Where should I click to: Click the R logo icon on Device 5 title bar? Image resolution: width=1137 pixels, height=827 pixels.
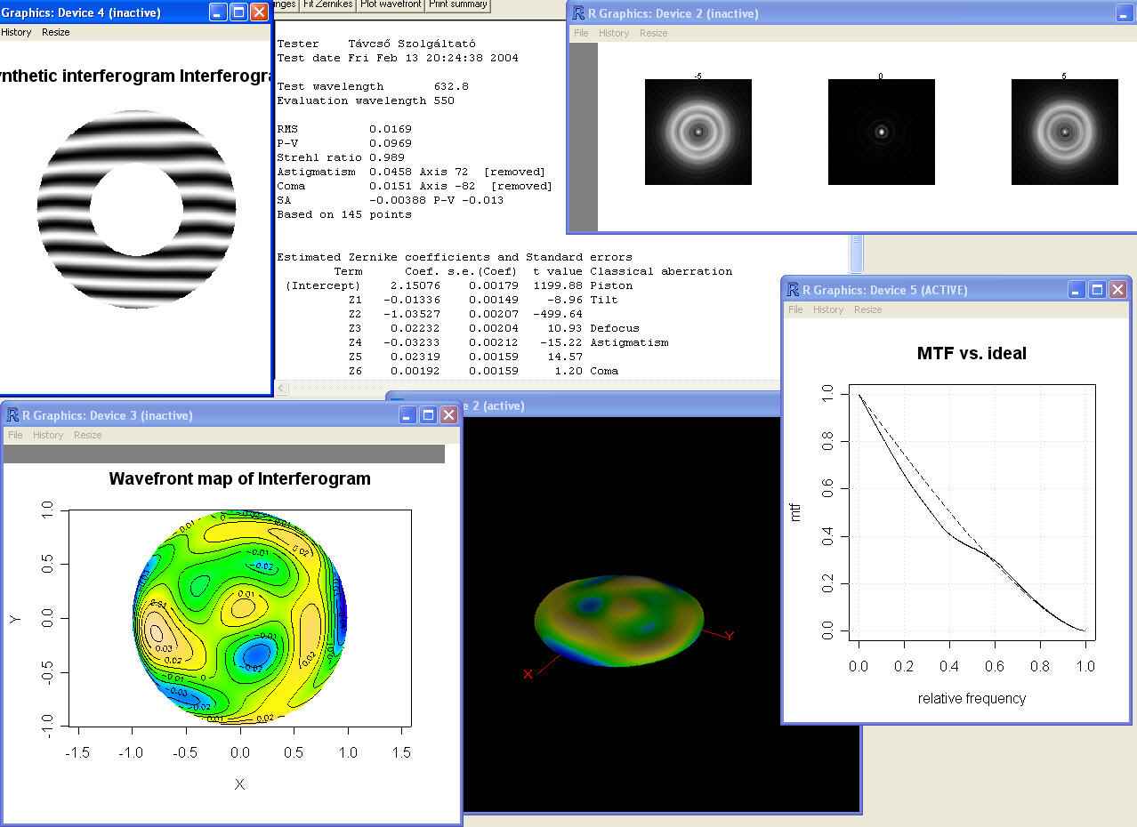pyautogui.click(x=792, y=290)
